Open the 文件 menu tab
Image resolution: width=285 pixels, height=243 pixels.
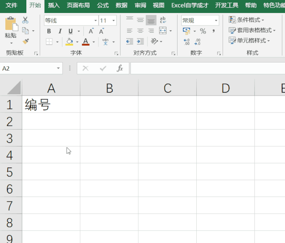point(12,5)
